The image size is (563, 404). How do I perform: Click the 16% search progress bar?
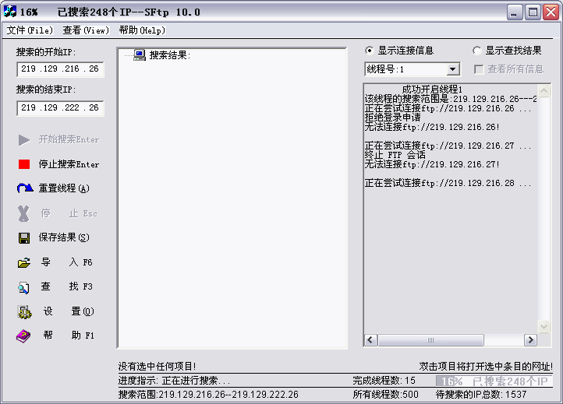494,381
